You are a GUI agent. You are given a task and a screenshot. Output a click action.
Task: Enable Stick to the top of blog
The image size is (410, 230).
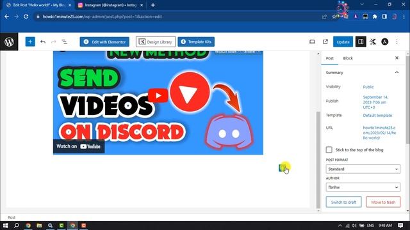coord(329,149)
